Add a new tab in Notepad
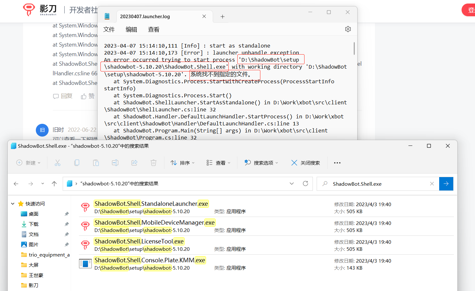The height and width of the screenshot is (291, 475). point(223,17)
